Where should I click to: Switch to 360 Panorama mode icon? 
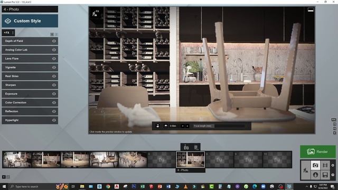click(x=315, y=175)
